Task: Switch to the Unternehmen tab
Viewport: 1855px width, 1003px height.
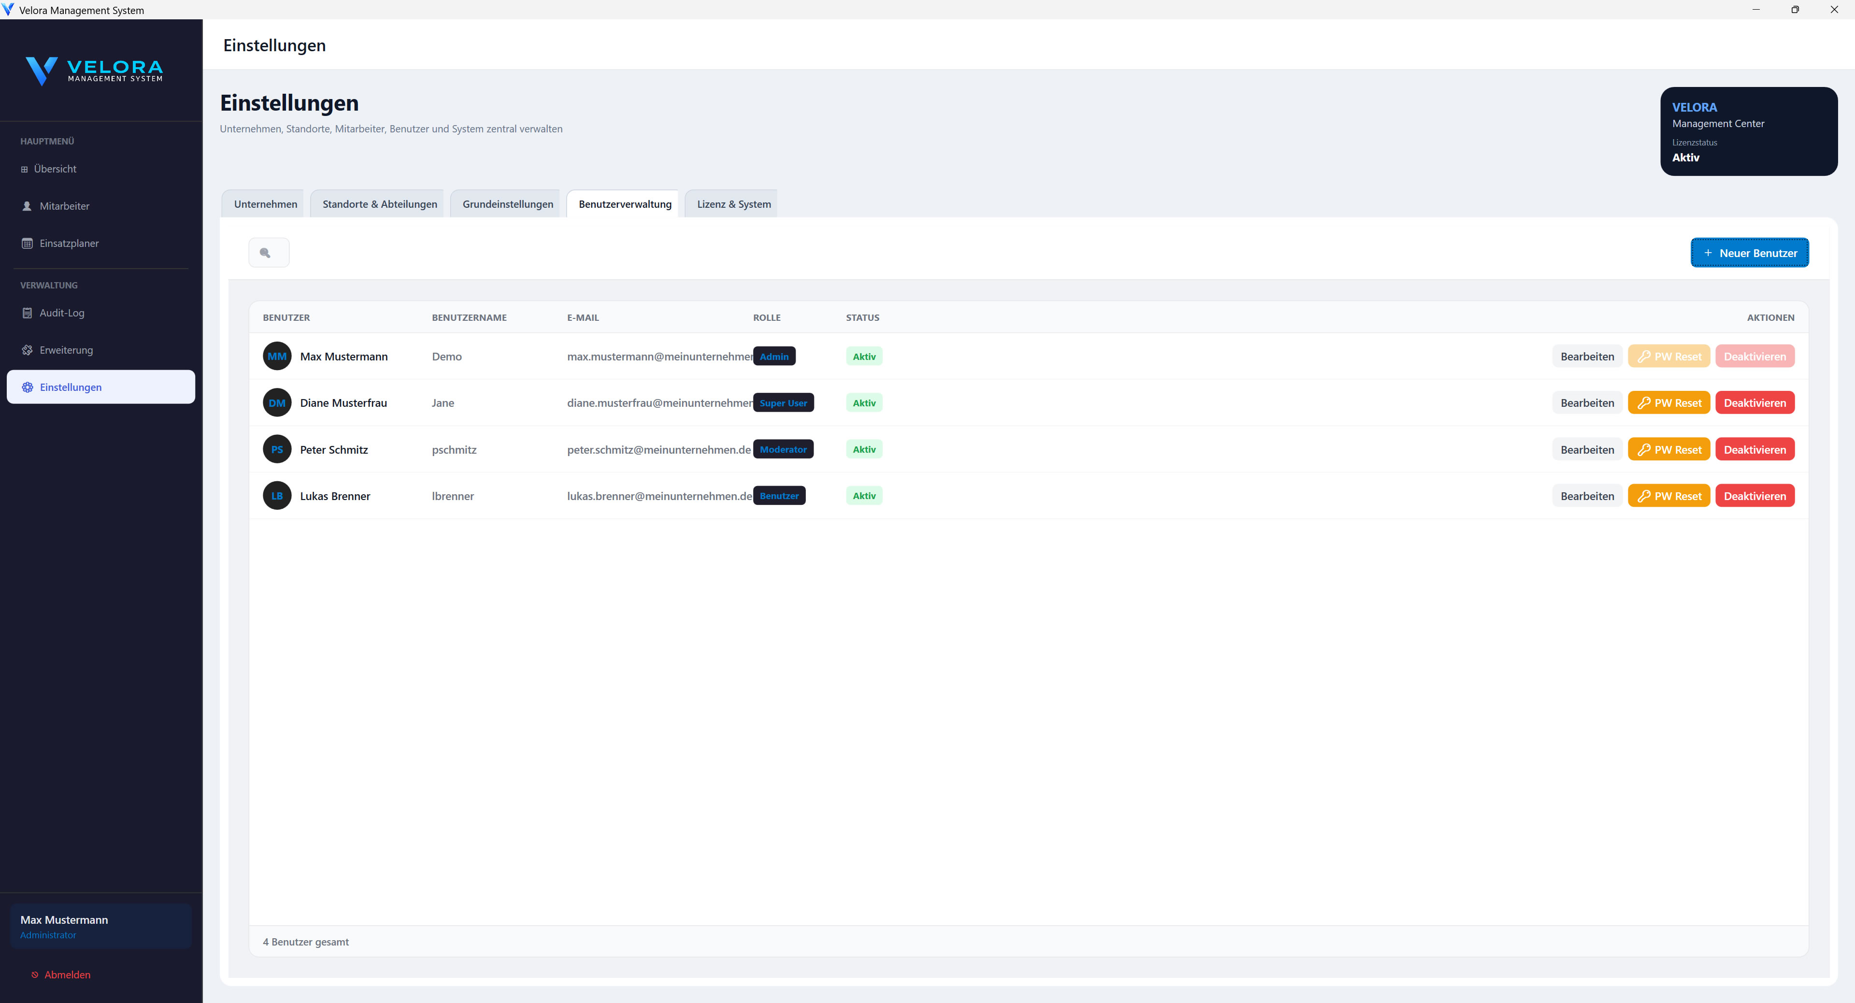Action: (x=265, y=204)
